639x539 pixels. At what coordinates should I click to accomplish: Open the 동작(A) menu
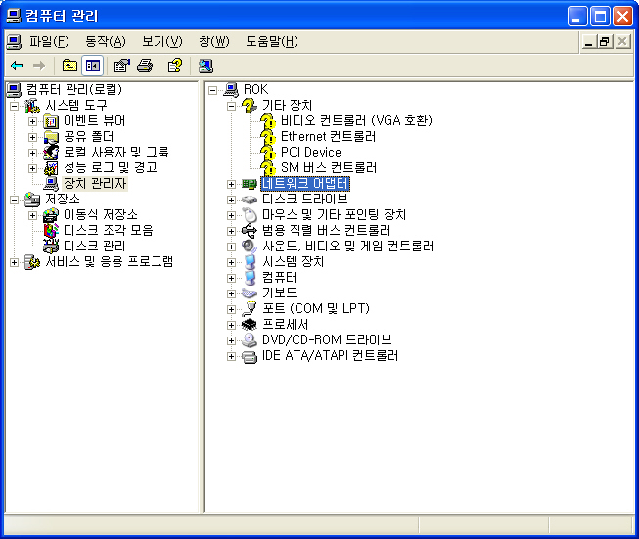click(x=106, y=41)
